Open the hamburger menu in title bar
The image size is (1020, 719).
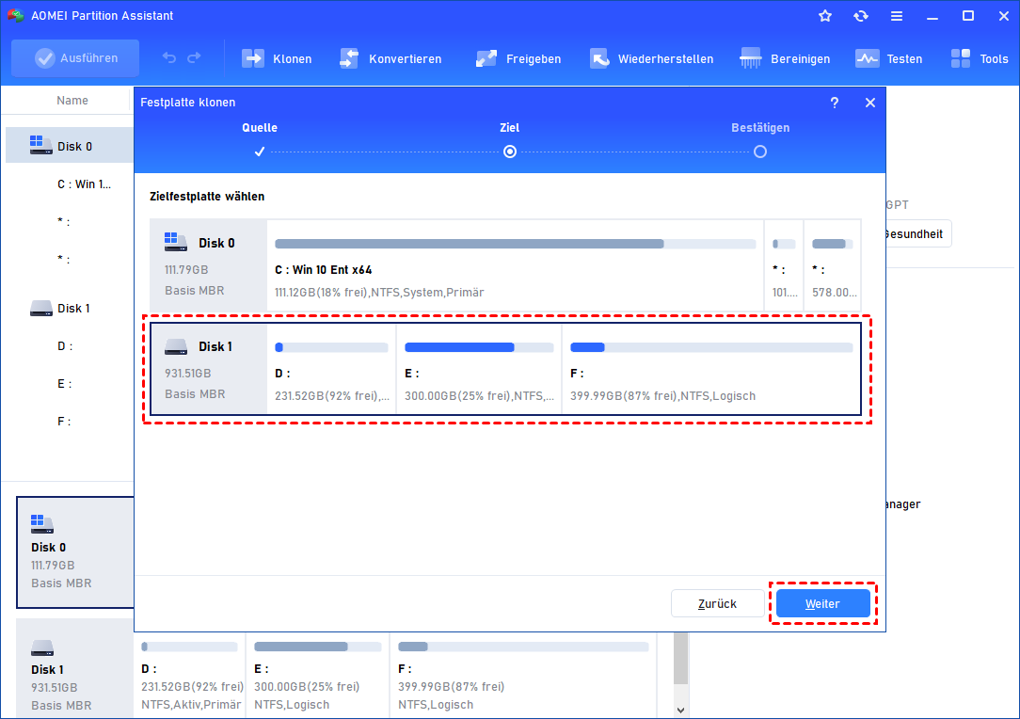[897, 16]
